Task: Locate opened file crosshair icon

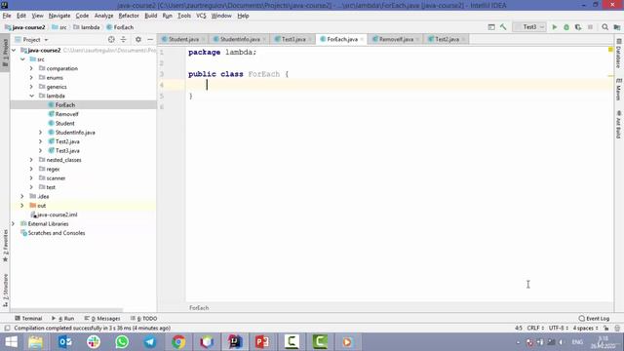Action: 111,39
